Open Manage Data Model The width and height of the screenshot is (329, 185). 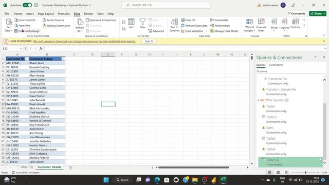224,31
